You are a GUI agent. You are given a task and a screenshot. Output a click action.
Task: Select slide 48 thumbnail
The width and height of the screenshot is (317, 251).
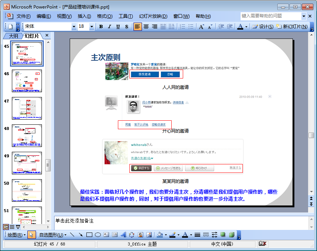point(27,135)
